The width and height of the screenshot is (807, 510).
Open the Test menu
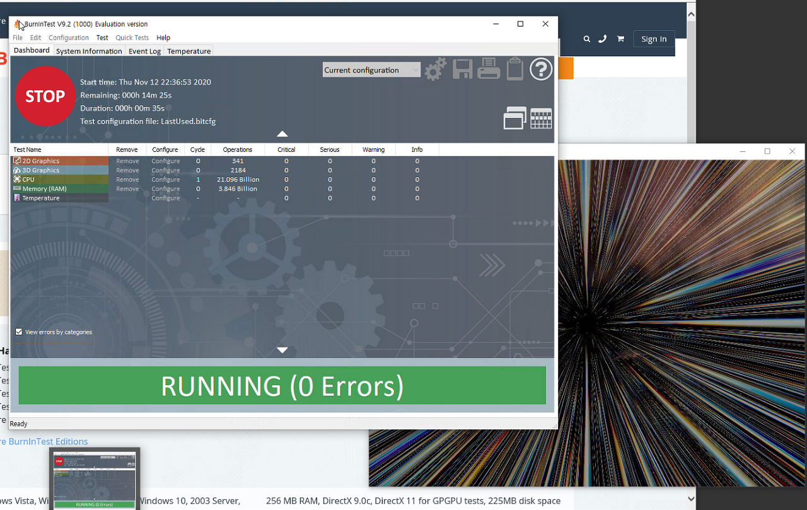tap(102, 38)
